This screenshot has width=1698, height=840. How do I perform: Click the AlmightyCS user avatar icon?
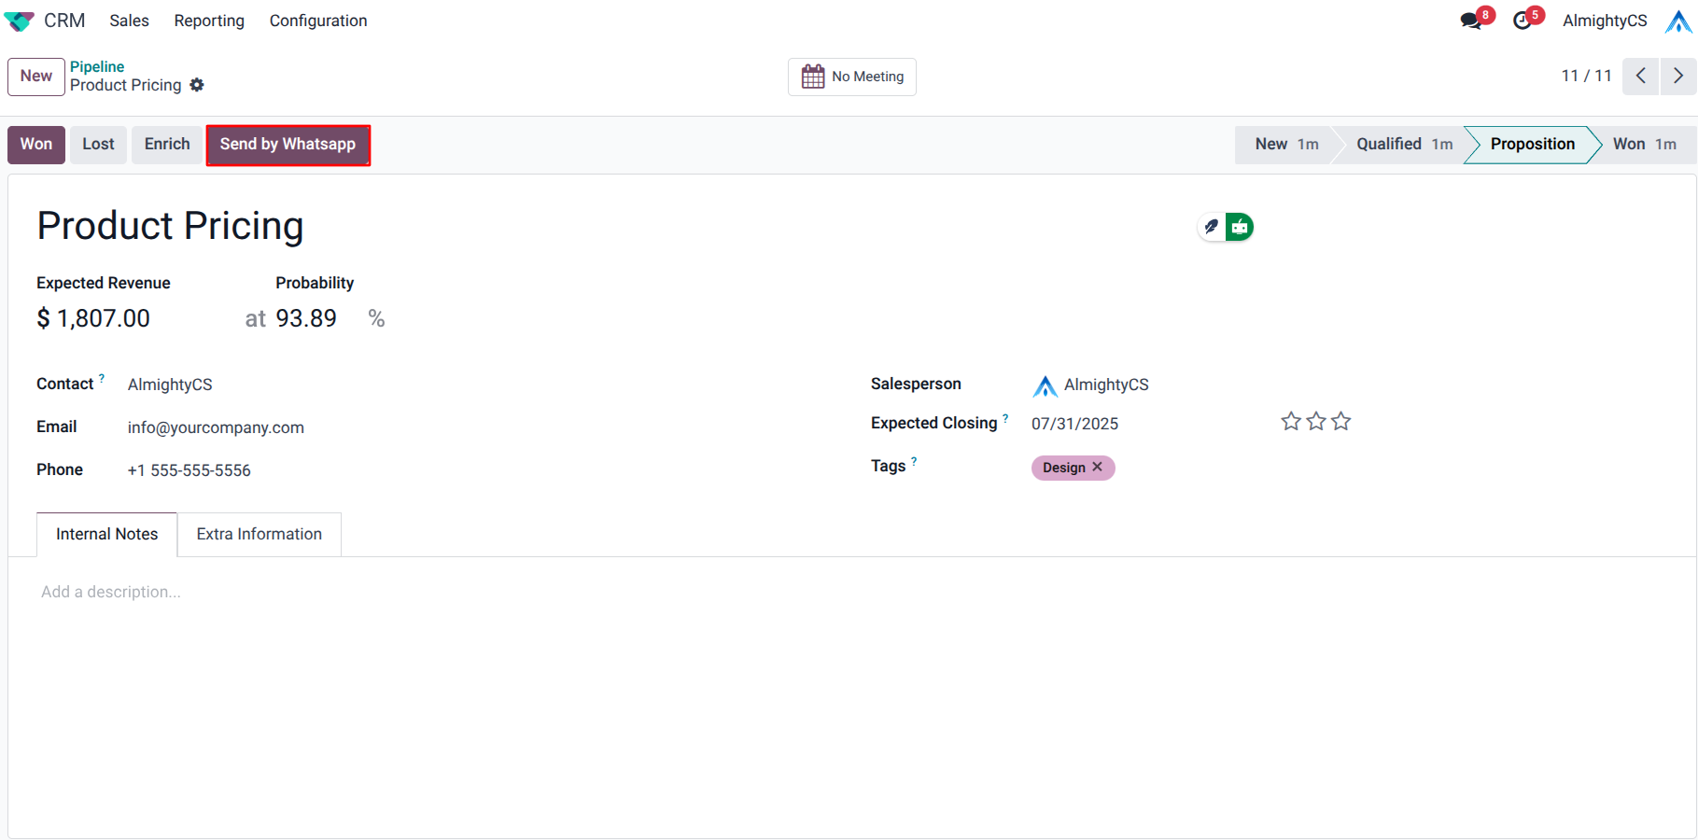coord(1677,21)
